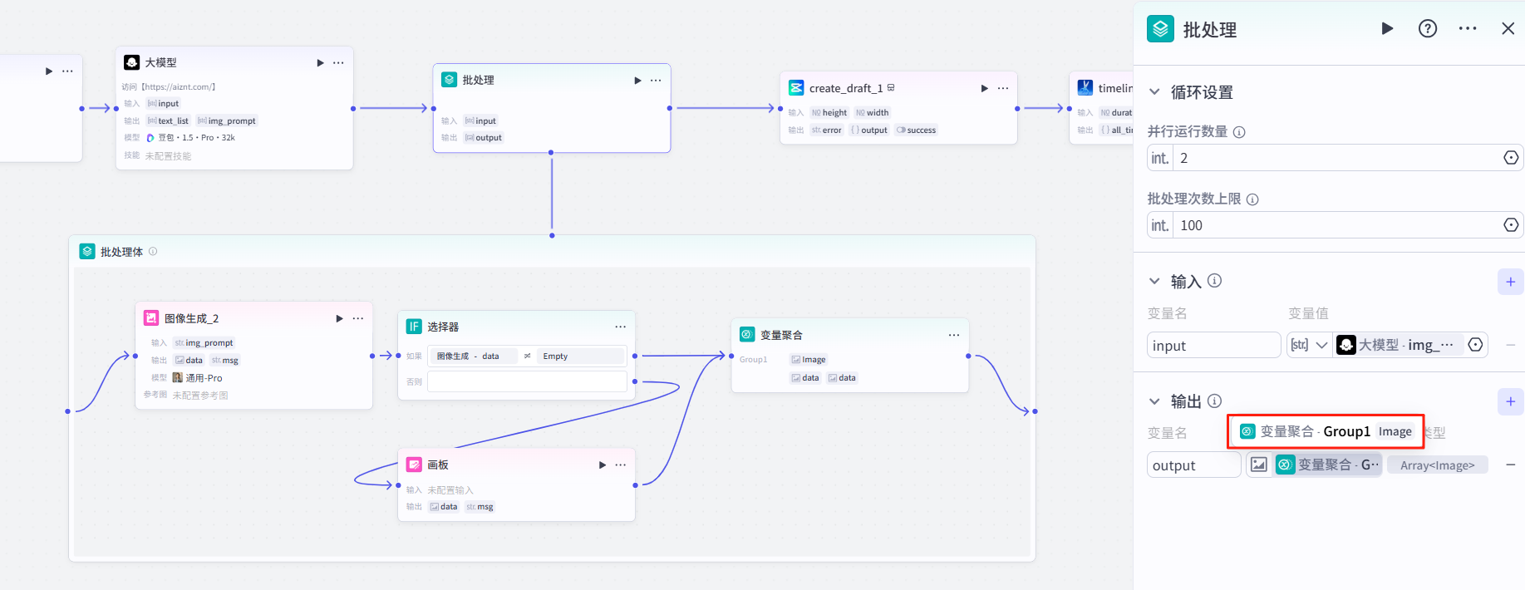This screenshot has width=1525, height=590.
Task: Open the help icon in 批处理 panel header
Action: (x=1428, y=28)
